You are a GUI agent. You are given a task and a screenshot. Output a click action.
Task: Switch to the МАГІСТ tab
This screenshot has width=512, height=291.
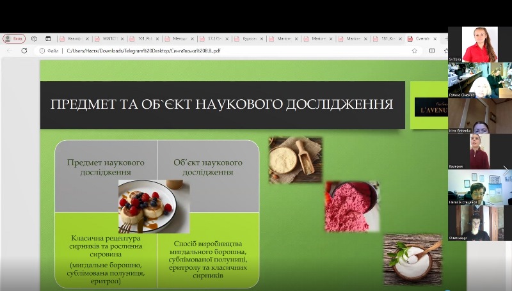coord(109,38)
